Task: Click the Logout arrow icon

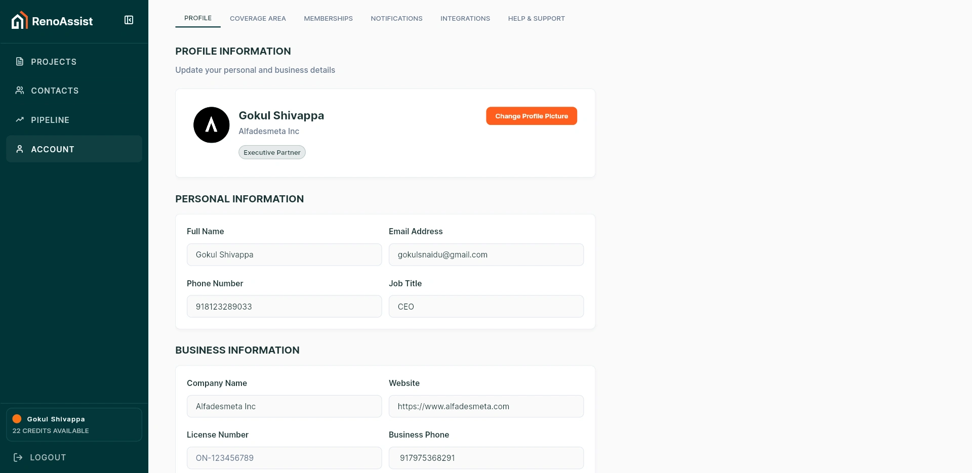Action: point(18,457)
